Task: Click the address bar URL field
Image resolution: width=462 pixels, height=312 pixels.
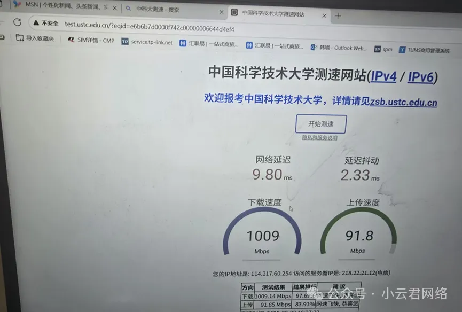Action: (x=150, y=28)
